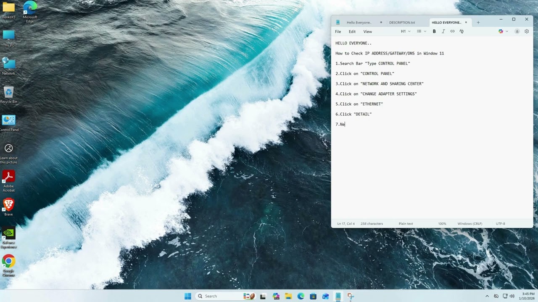
Task: Click line "4.Click on CHANGE ADAPTER SETTINGS"
Action: click(x=376, y=94)
